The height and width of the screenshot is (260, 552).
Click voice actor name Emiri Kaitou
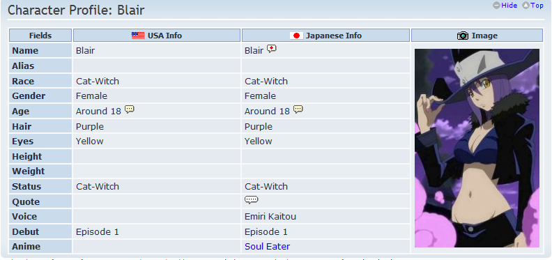point(270,216)
